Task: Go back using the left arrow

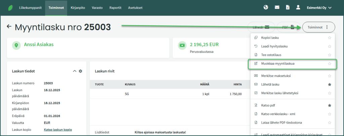Action: [9, 27]
